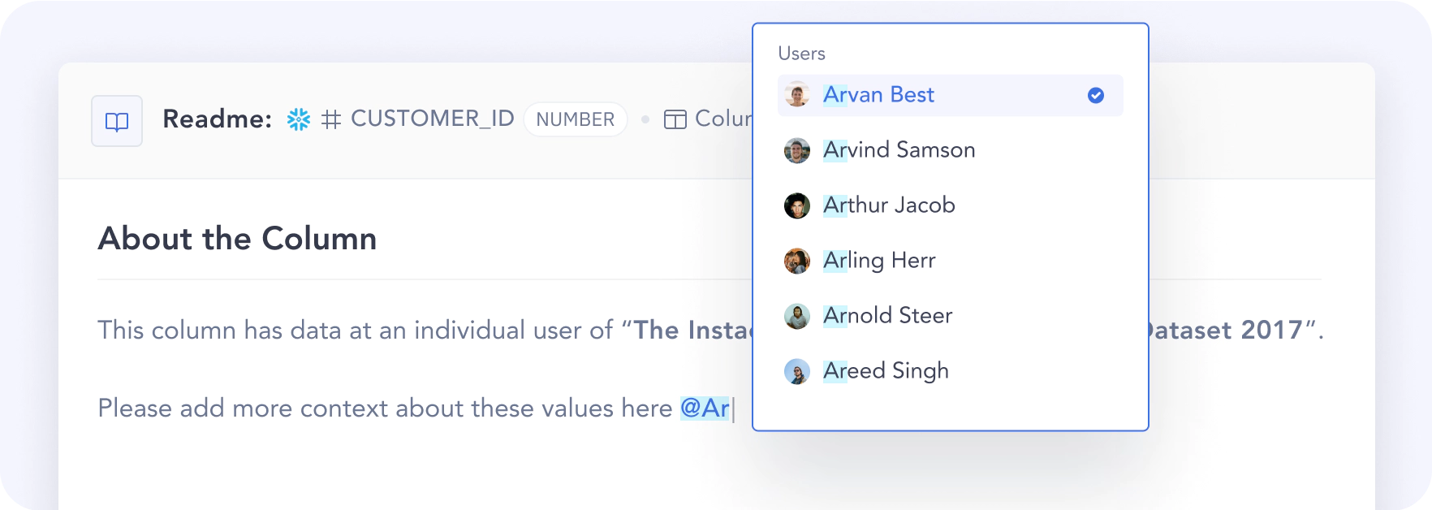Toggle the blue checkmark beside Arvan Best
1432x510 pixels.
[x=1096, y=95]
